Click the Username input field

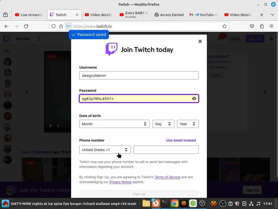(x=139, y=75)
